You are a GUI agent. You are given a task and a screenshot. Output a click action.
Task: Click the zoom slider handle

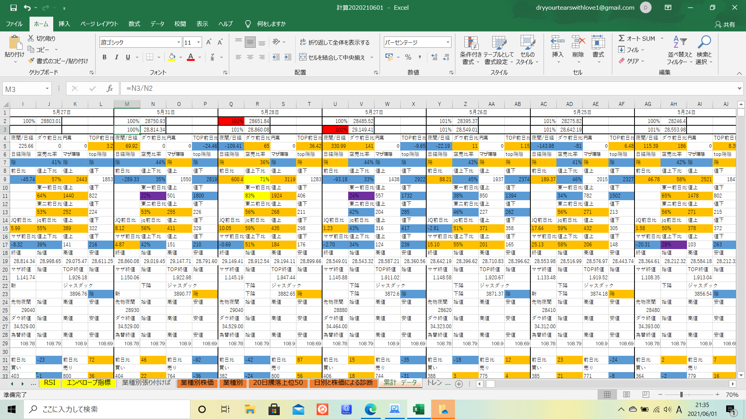(681, 395)
